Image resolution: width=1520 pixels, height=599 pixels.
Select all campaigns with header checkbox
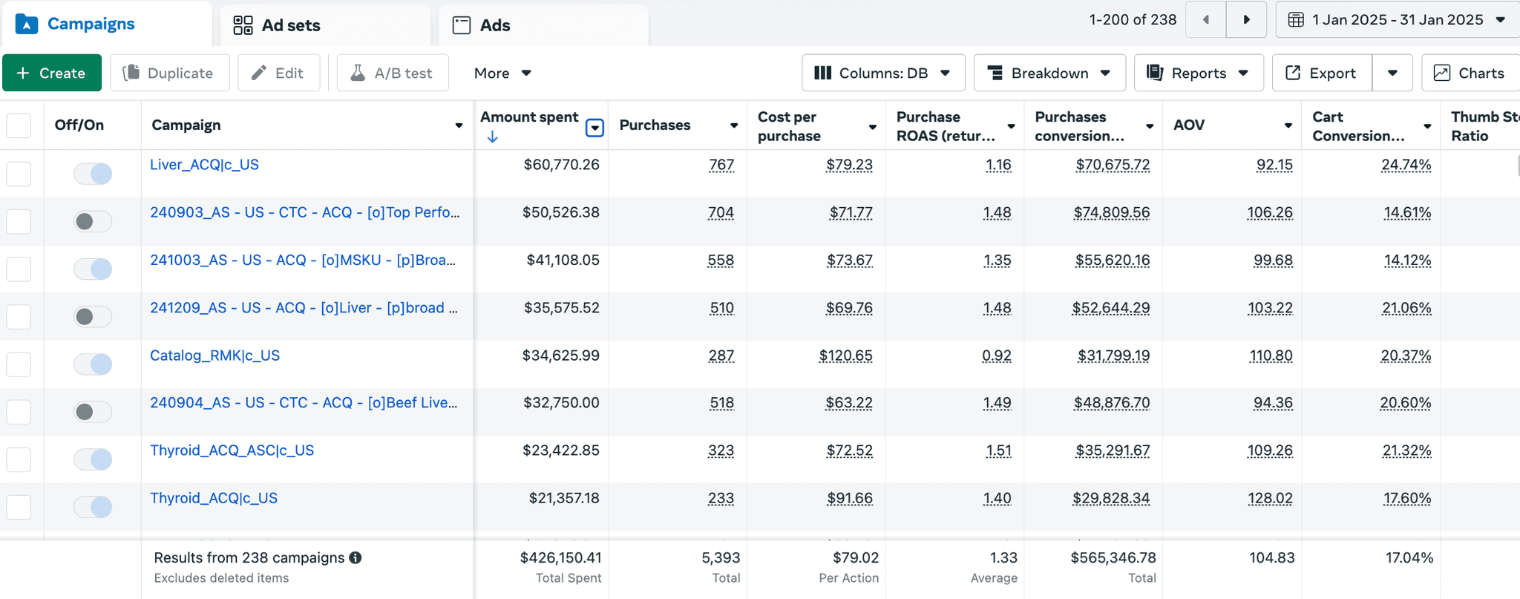[x=19, y=125]
